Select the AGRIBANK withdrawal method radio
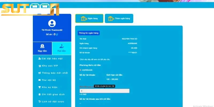This screenshot has height=107, width=214. [81, 70]
